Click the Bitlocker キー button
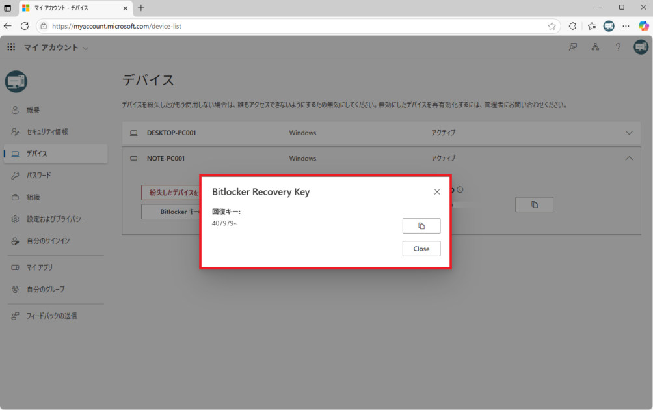Viewport: 653px width, 410px height. pos(171,212)
